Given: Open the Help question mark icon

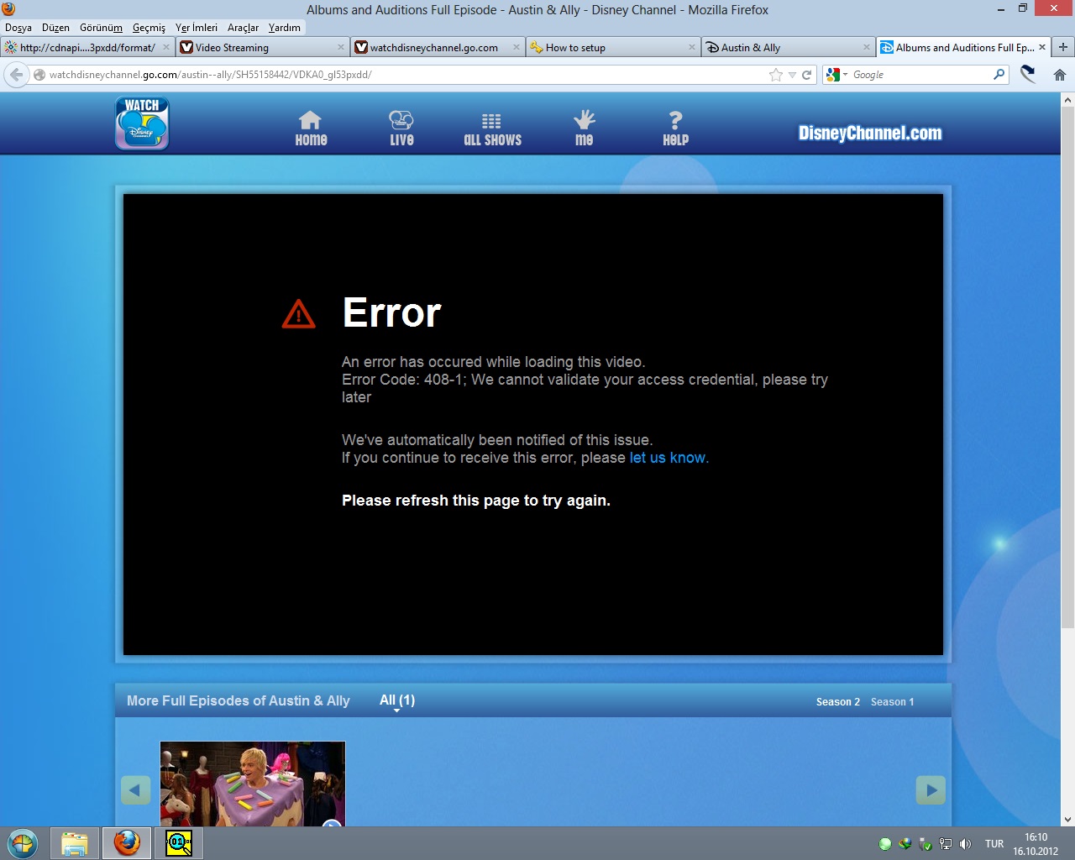Looking at the screenshot, I should tap(675, 128).
